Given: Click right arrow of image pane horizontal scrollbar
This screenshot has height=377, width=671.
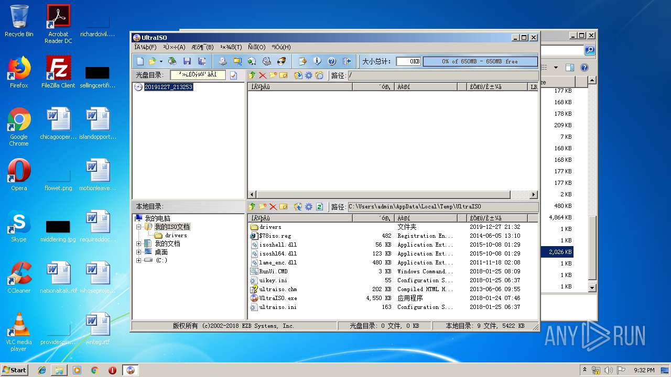Looking at the screenshot, I should pyautogui.click(x=534, y=194).
